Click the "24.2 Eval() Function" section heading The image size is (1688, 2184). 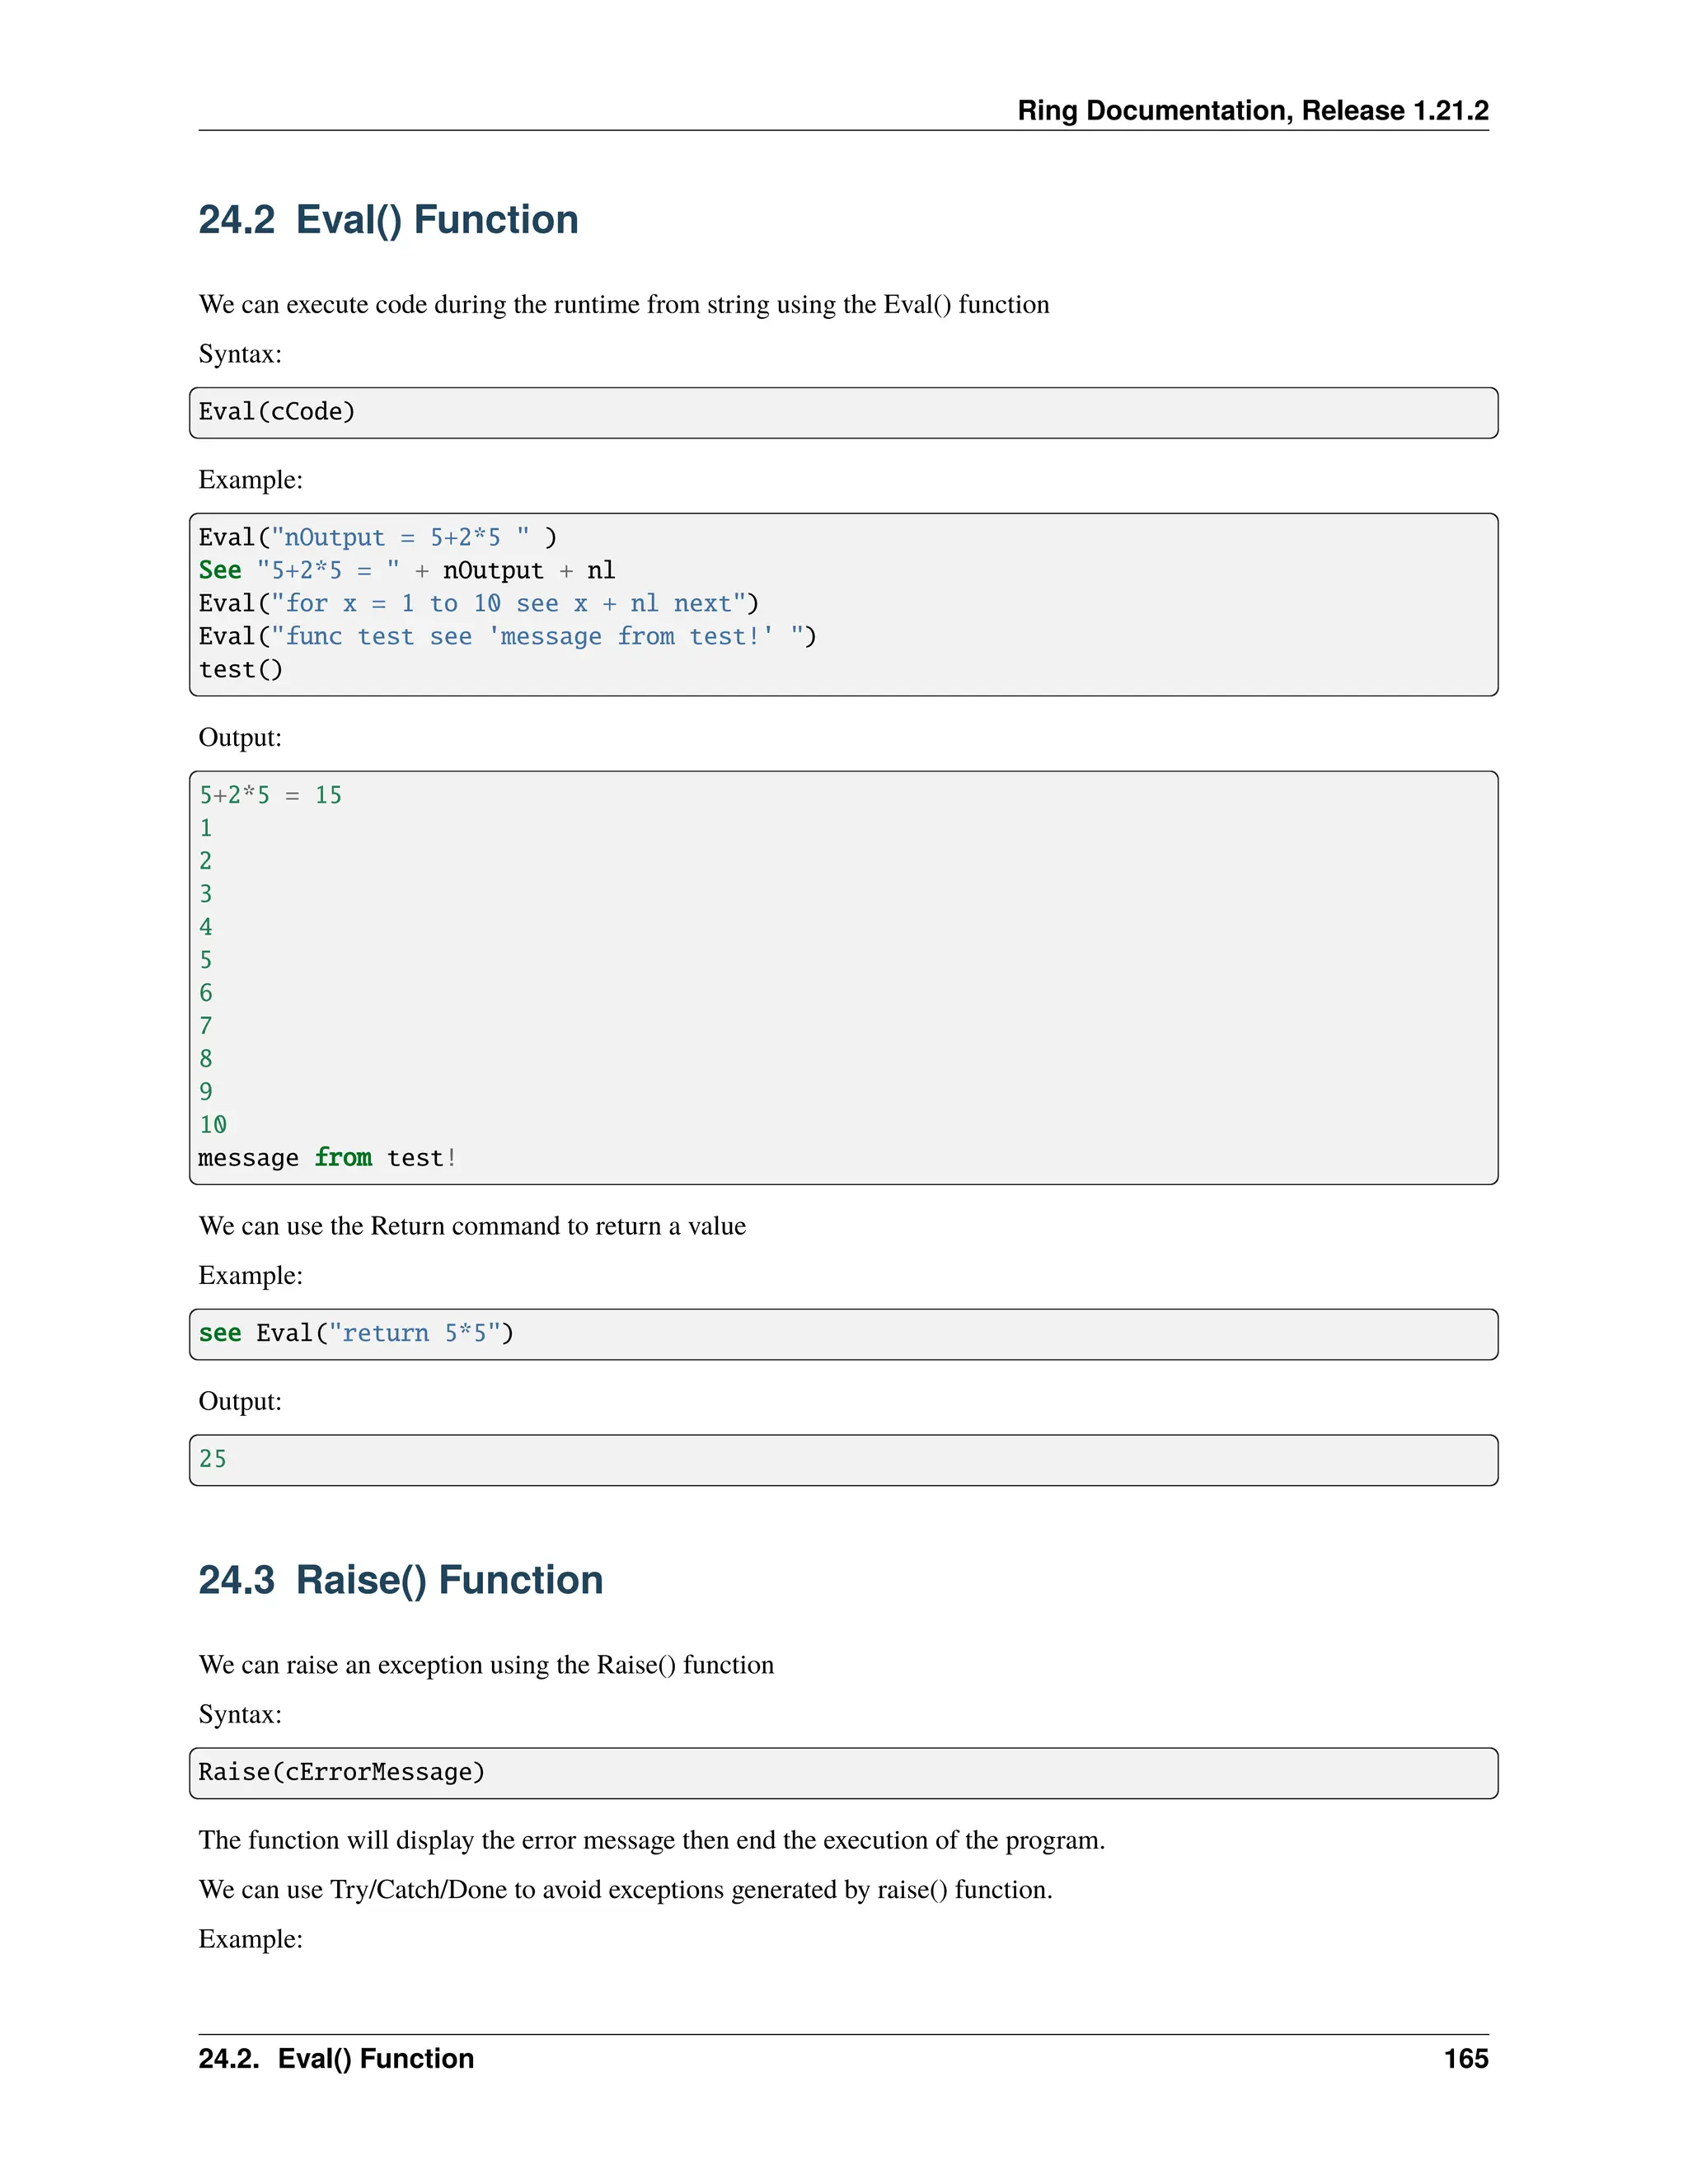[388, 220]
